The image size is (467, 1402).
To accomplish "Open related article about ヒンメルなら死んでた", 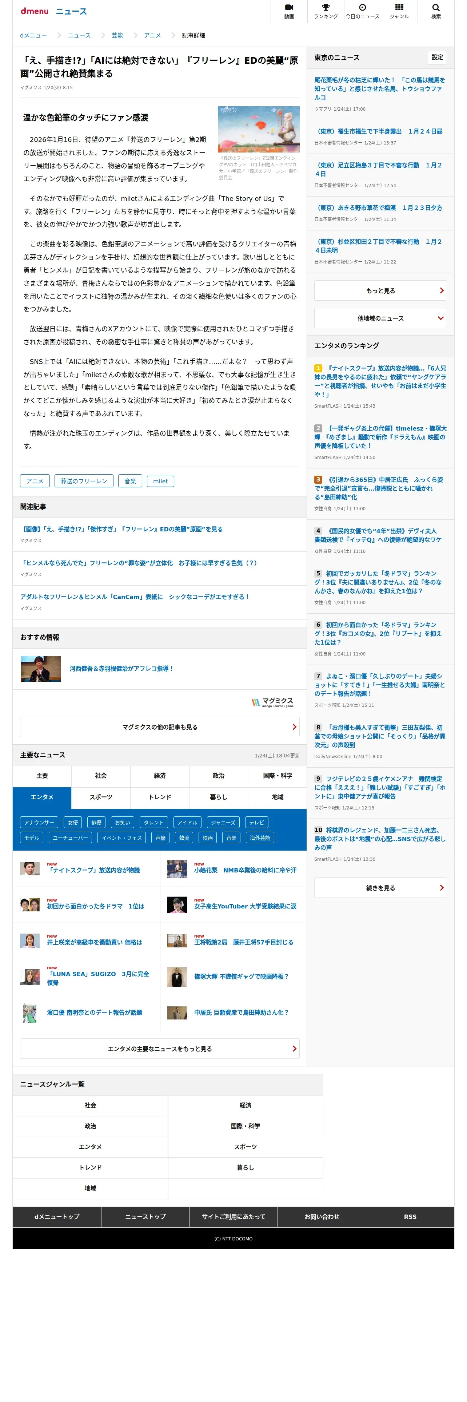I will pos(139,563).
